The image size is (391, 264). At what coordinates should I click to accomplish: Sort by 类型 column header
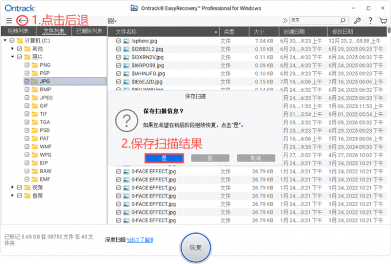234,32
